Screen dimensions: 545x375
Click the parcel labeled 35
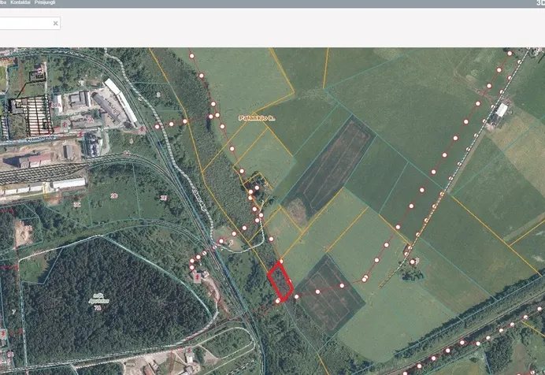click(x=163, y=198)
